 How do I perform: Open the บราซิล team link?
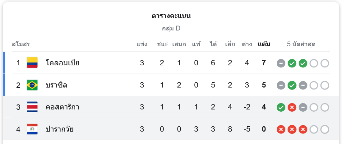[x=56, y=85]
